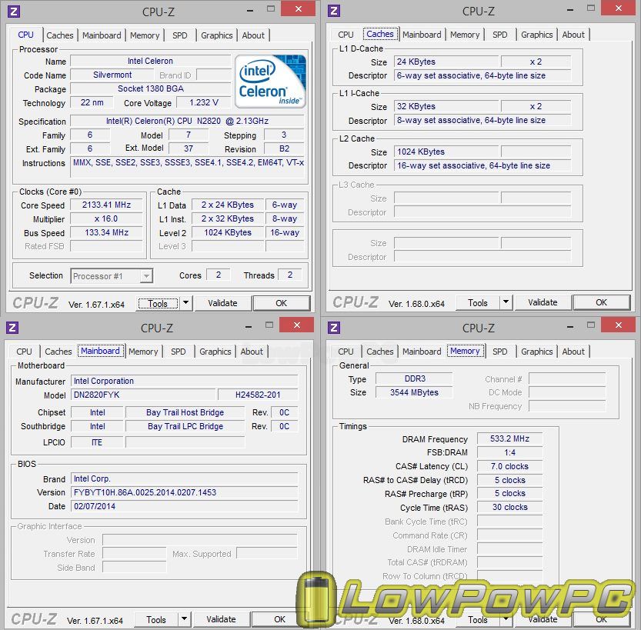Viewport: 641px width, 630px height.
Task: Click OK in the Caches window
Action: pyautogui.click(x=601, y=303)
